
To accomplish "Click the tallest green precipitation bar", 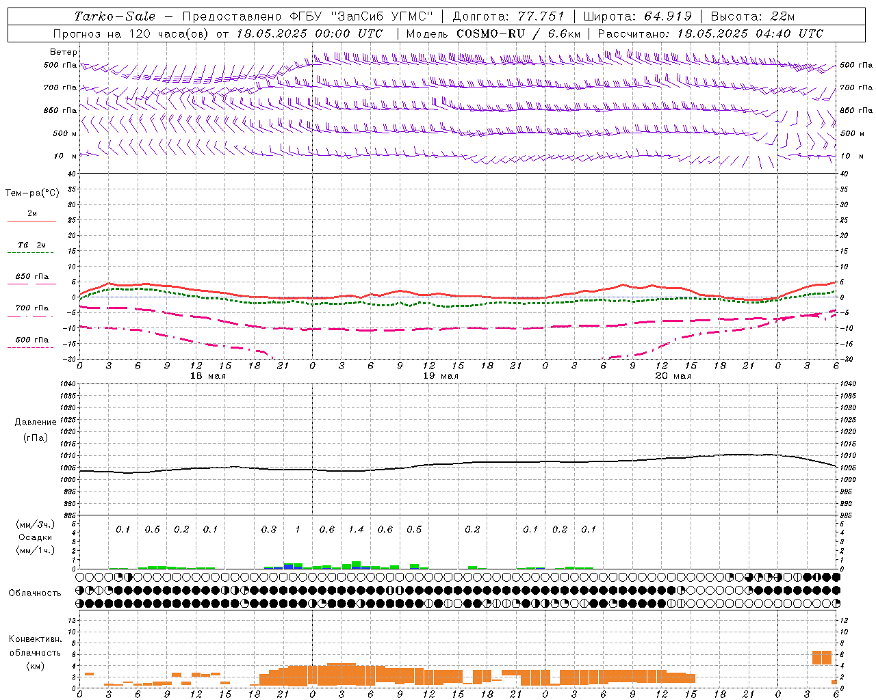I will [x=356, y=565].
